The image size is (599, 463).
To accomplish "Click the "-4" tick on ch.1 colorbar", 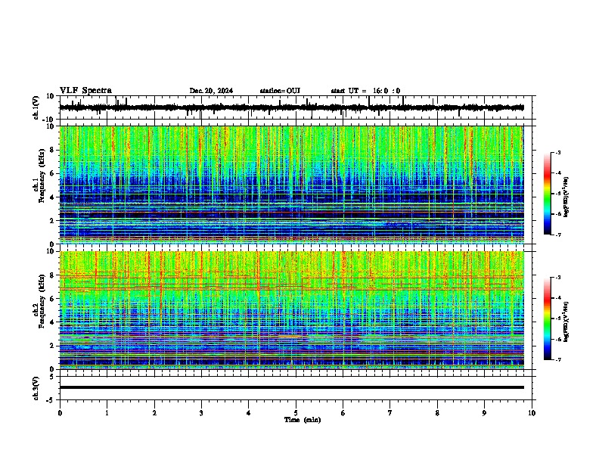I will [558, 173].
